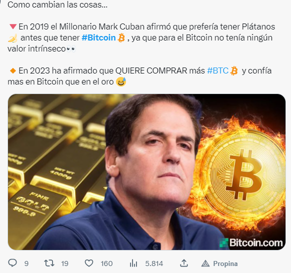Click the Propina tip button label
This screenshot has width=291, height=273.
tap(225, 263)
